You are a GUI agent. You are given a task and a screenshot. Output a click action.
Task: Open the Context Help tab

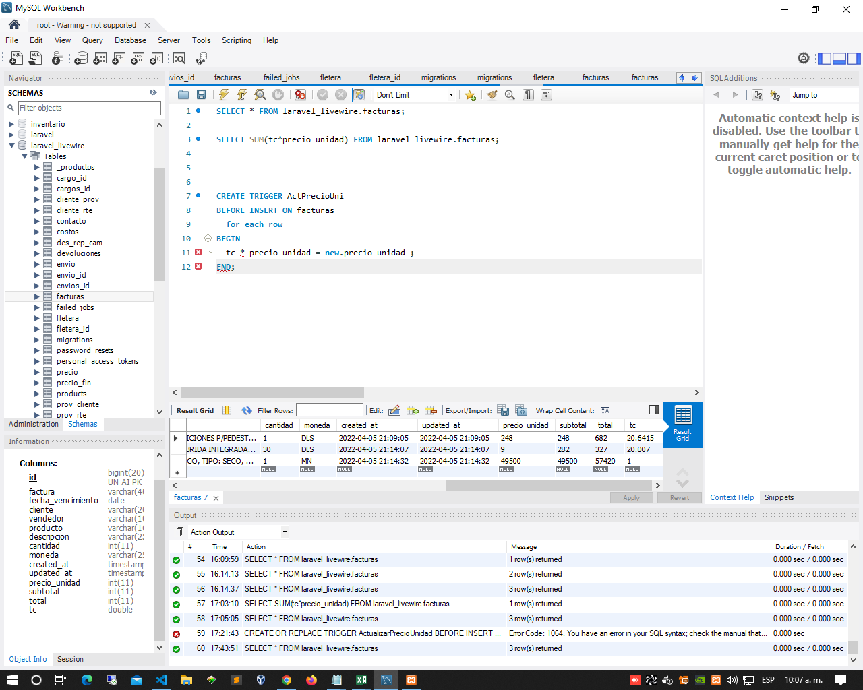tap(732, 497)
